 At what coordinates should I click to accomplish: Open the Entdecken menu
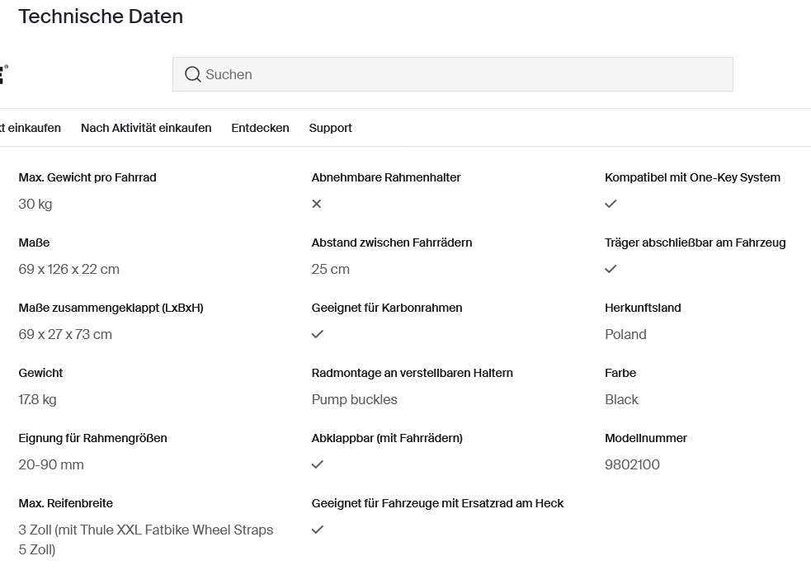(x=260, y=128)
